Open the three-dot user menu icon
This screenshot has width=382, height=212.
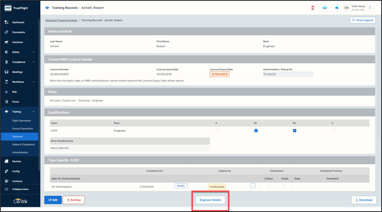tap(370, 8)
